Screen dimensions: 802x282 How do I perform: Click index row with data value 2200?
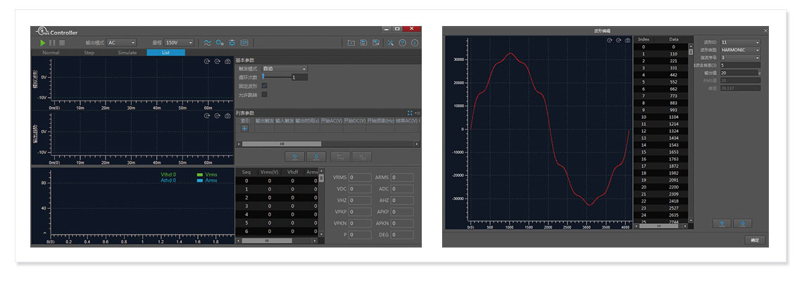663,188
